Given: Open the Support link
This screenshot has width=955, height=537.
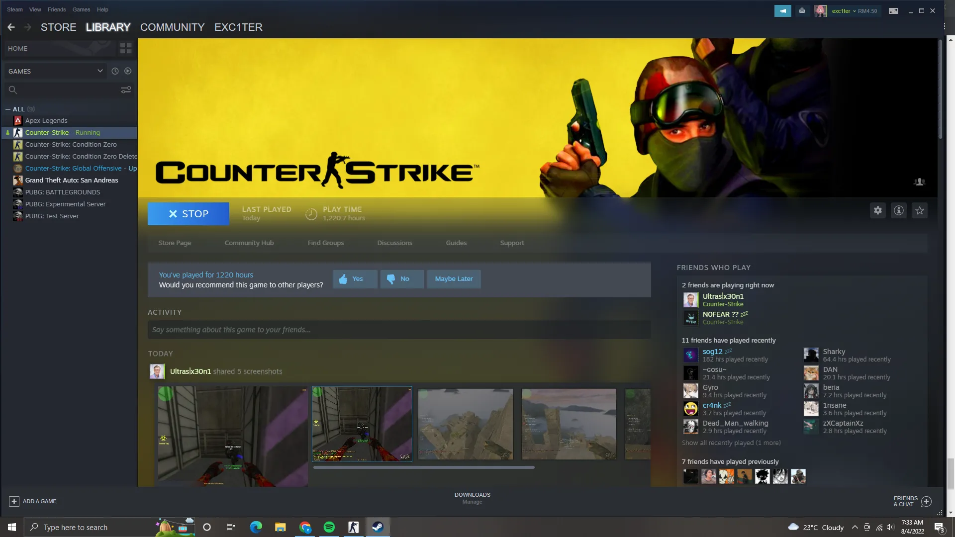Looking at the screenshot, I should pos(512,243).
